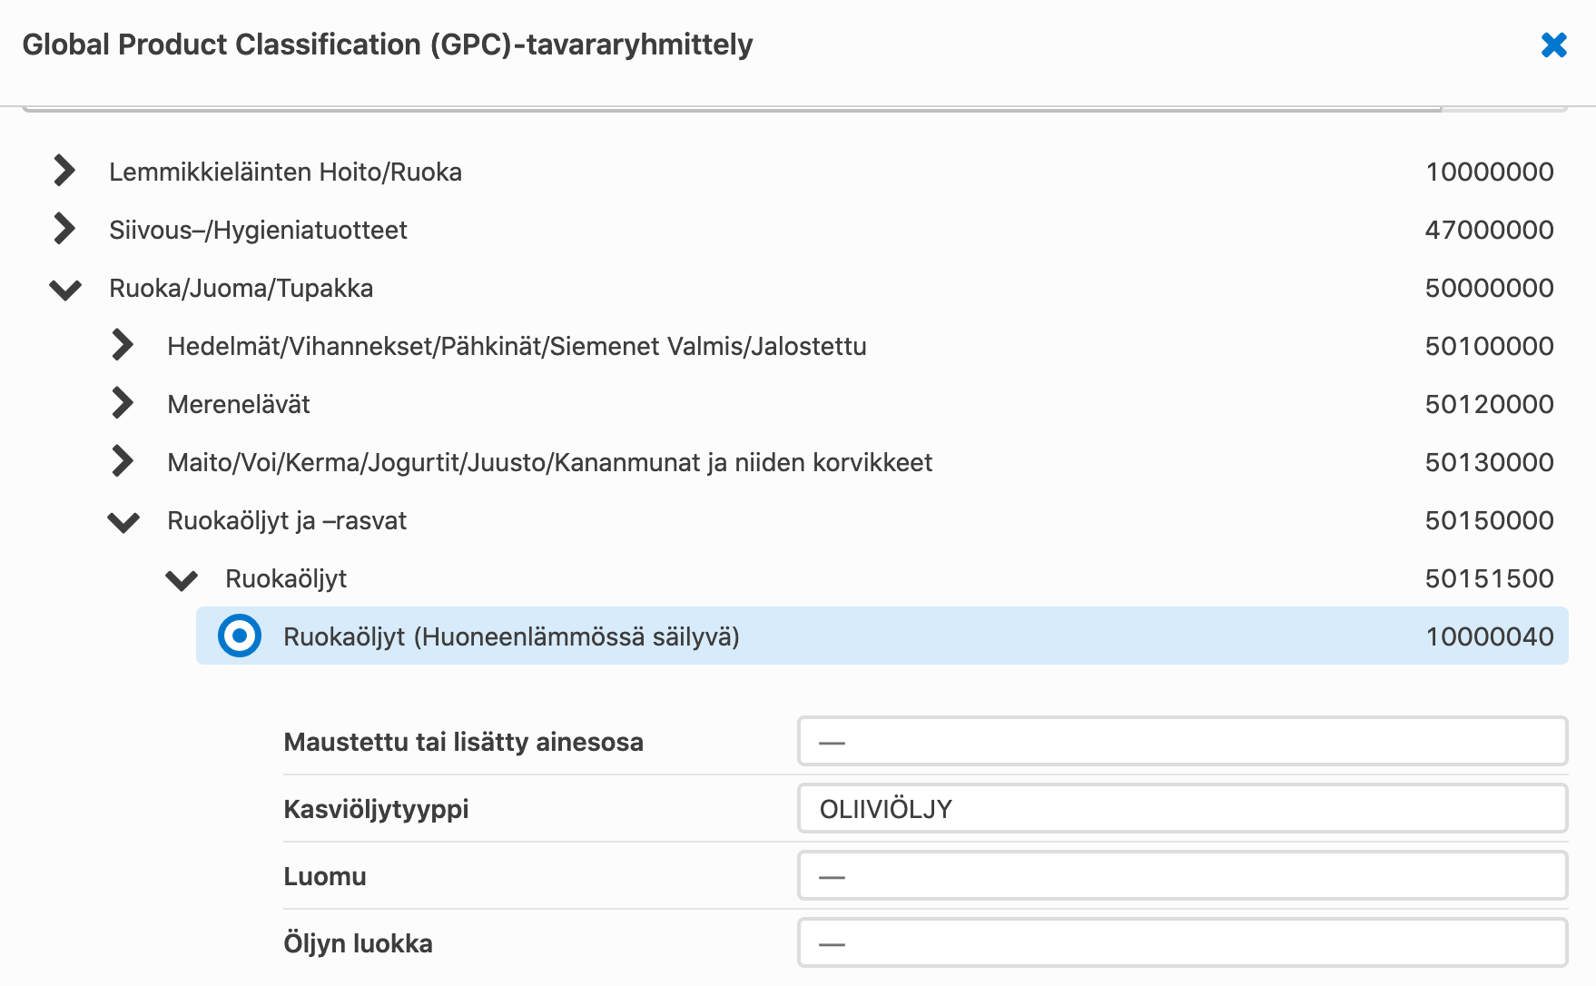Expand Maito/Voi/Kerma/Jogurtit node chevron
Viewport: 1596px width, 986px height.
tap(123, 461)
